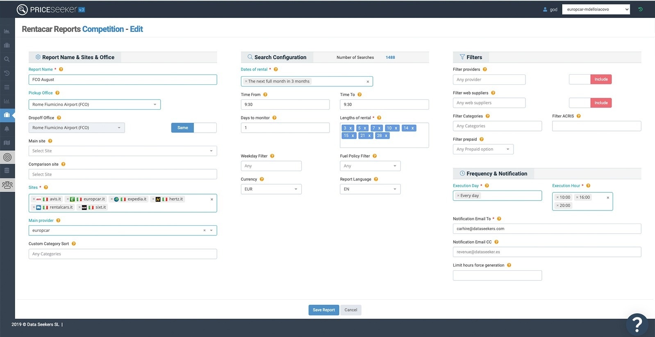Viewport: 655px width, 337px height.
Task: Remove hertz.it from Sites
Action: (153, 199)
